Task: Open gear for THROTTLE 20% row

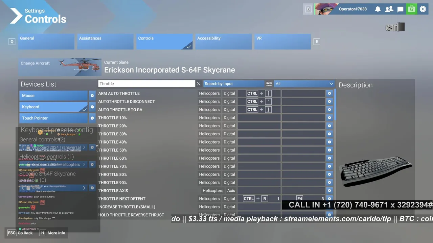Action: coord(329,126)
